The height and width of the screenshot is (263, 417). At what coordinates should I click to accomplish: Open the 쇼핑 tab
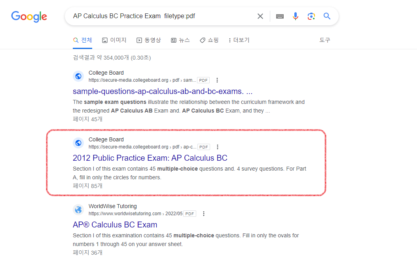tap(209, 40)
